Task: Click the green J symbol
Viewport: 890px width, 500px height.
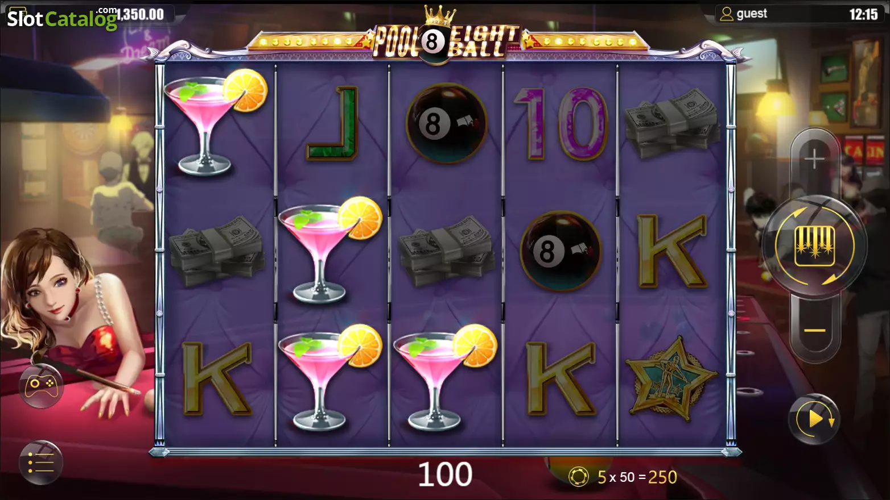Action: click(x=332, y=123)
